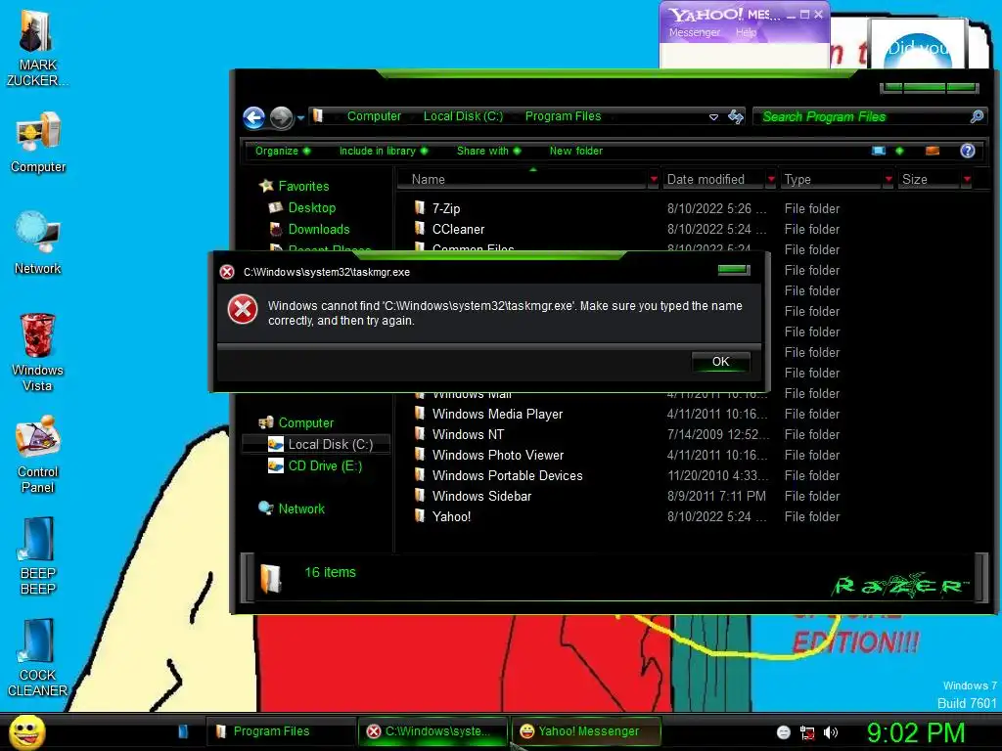The height and width of the screenshot is (751, 1002).
Task: Open the Network desktop icon
Action: coord(38,243)
